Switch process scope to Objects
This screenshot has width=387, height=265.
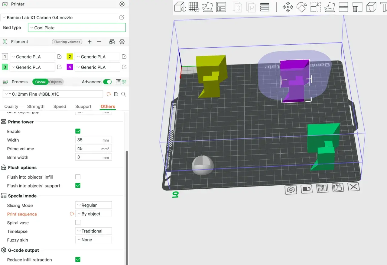(x=56, y=82)
